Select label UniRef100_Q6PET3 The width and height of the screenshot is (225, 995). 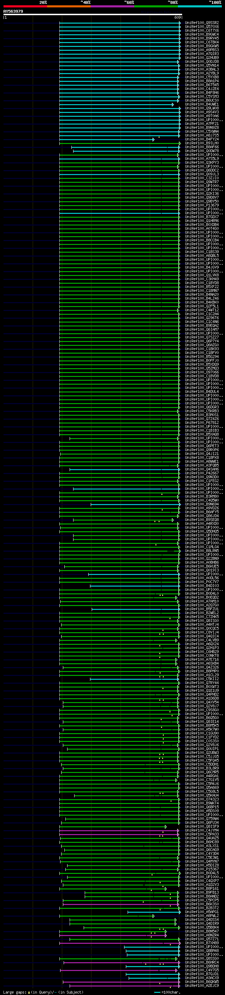click(x=202, y=446)
